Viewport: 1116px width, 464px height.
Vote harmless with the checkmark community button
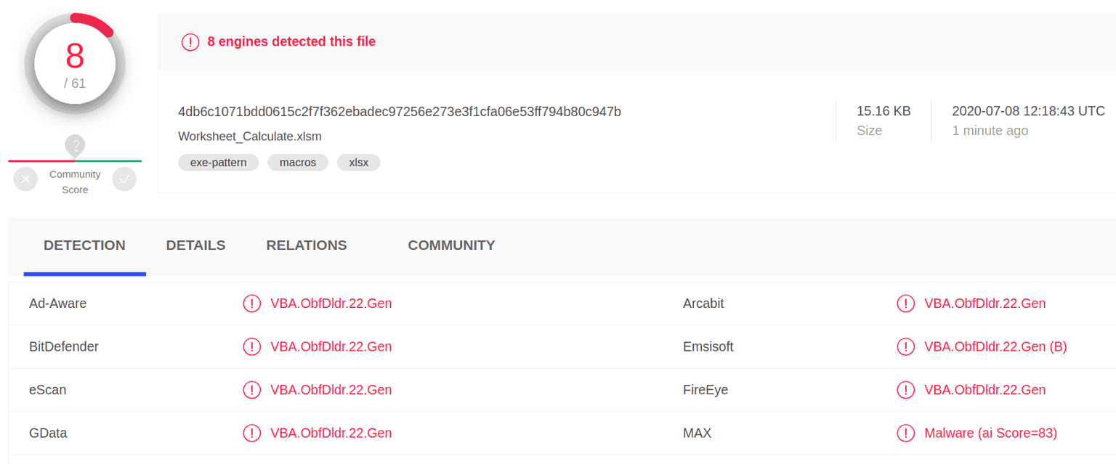click(x=124, y=179)
